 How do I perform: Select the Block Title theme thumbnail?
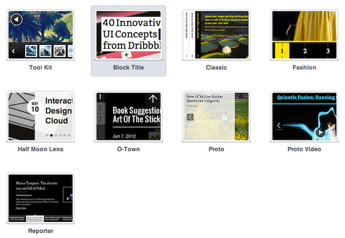(x=128, y=34)
